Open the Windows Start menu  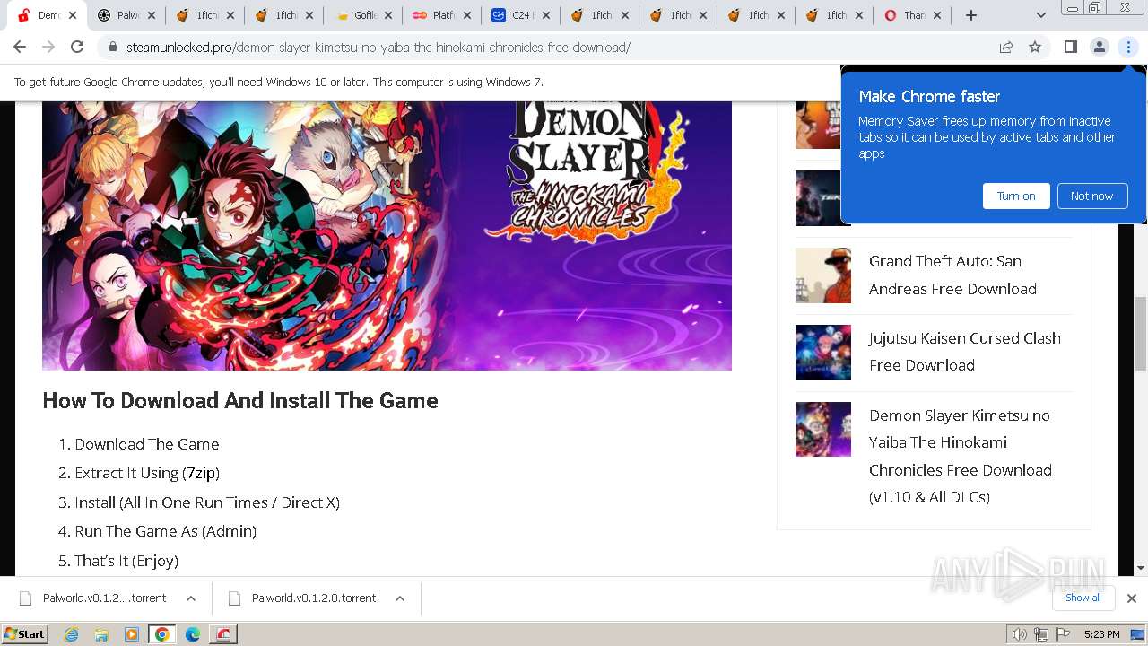tap(25, 634)
